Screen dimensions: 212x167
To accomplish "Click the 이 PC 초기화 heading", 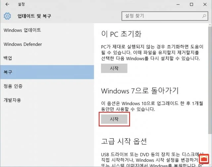I will (121, 34).
